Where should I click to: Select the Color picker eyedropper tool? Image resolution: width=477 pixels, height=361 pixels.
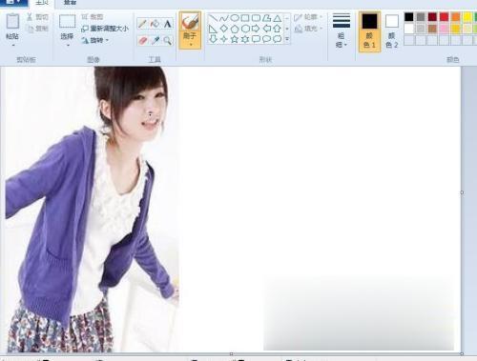point(156,41)
